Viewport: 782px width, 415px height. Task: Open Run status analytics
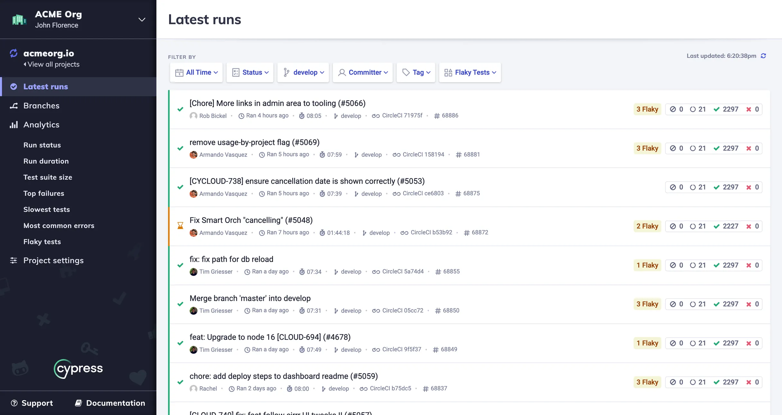(42, 145)
